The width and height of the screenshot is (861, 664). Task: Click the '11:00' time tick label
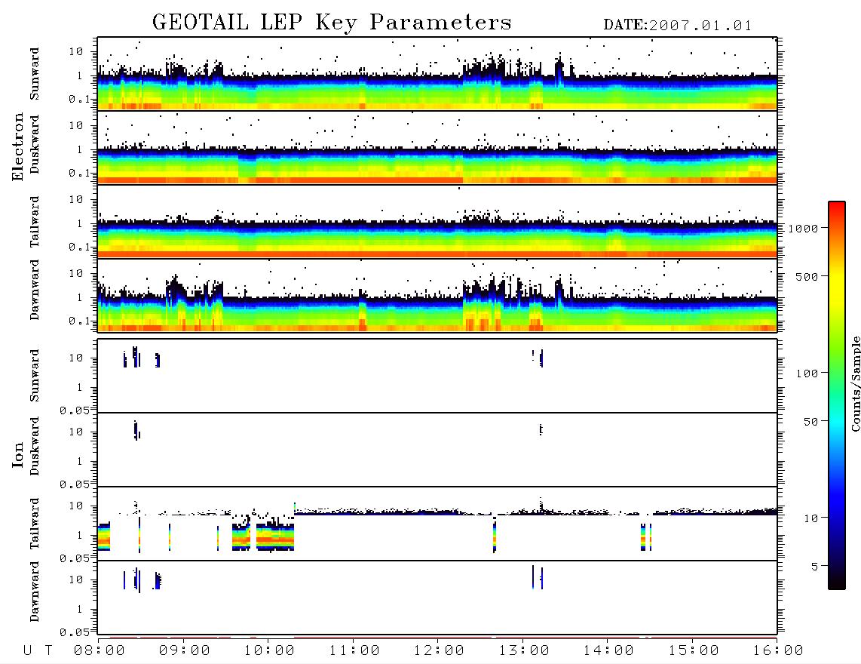point(354,651)
